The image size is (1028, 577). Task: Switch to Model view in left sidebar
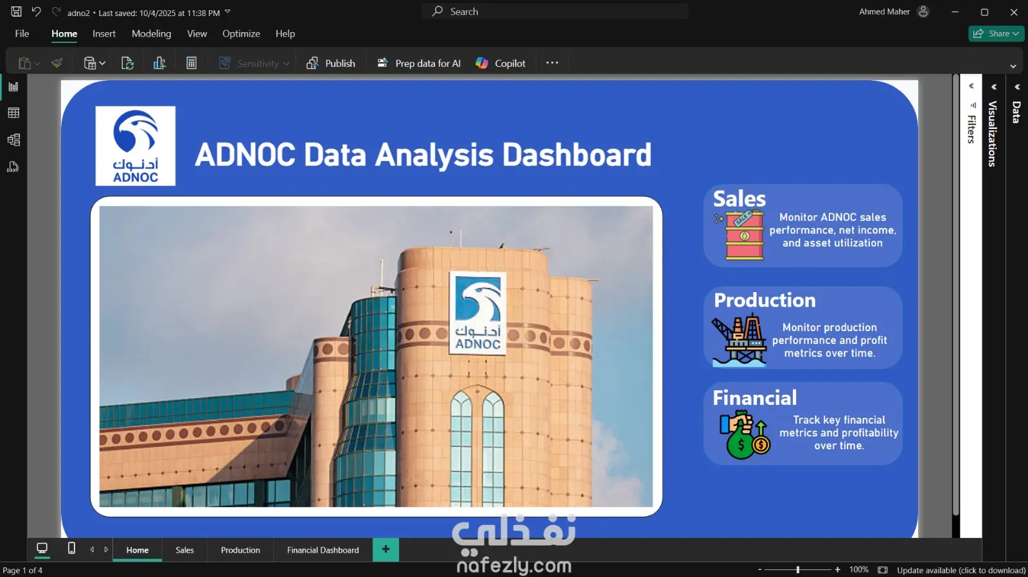tap(13, 140)
